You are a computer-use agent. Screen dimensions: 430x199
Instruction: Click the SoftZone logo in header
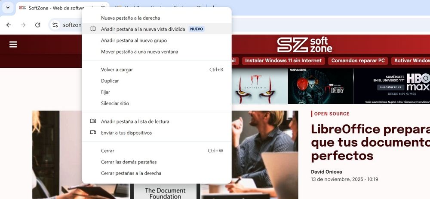coord(304,45)
